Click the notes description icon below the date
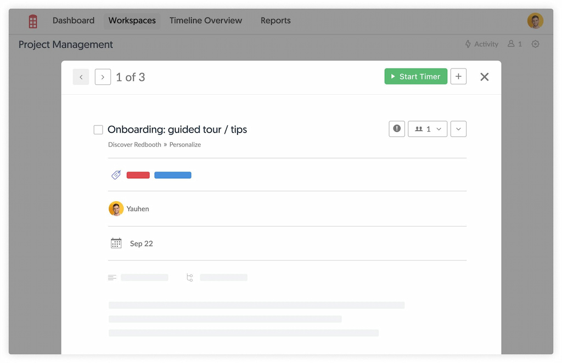The height and width of the screenshot is (363, 562). pyautogui.click(x=112, y=277)
